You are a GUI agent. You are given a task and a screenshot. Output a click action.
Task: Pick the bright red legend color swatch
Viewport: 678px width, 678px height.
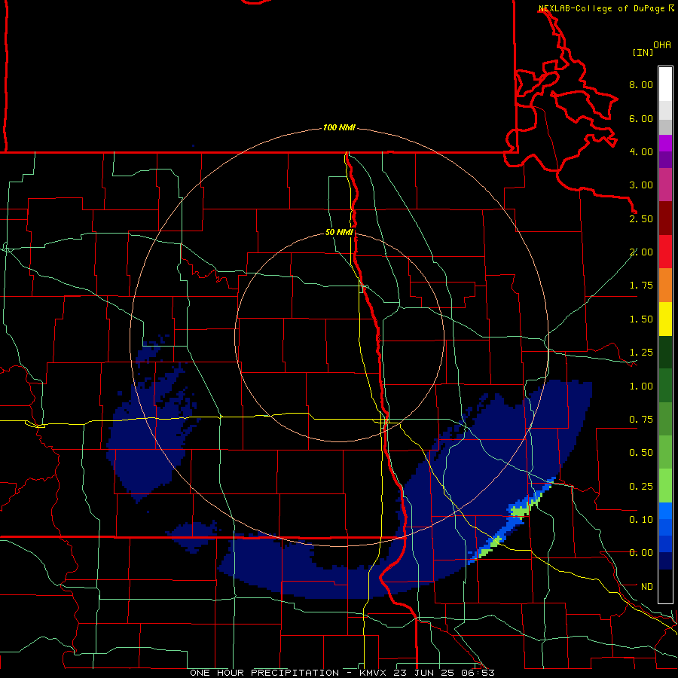[665, 252]
